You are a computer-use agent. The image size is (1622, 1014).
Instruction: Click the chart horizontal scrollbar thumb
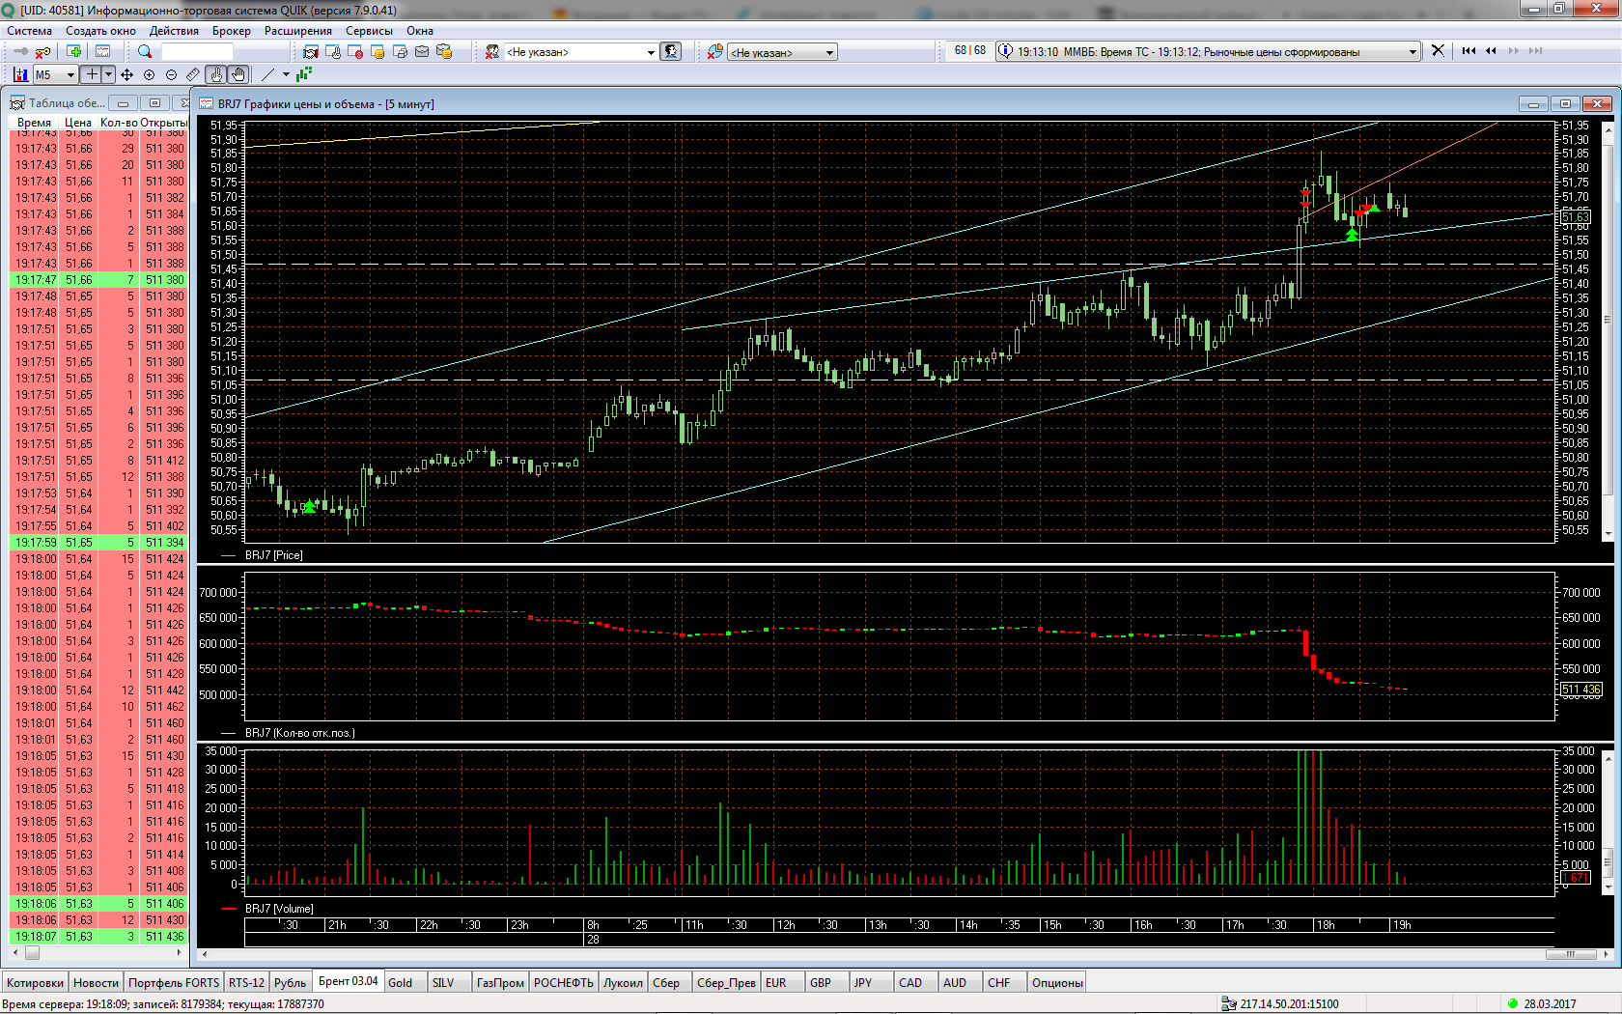pos(1570,954)
